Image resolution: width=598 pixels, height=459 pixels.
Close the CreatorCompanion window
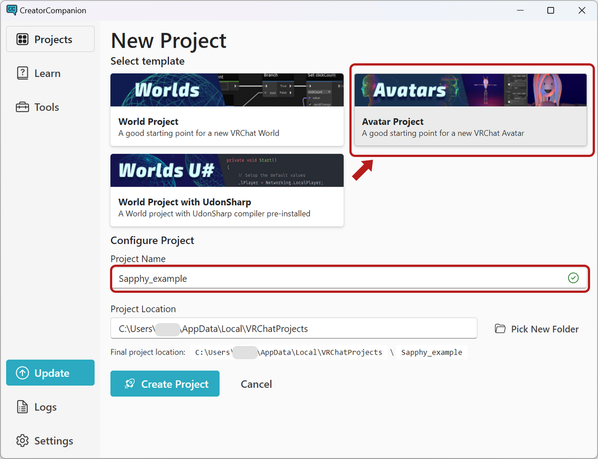582,10
